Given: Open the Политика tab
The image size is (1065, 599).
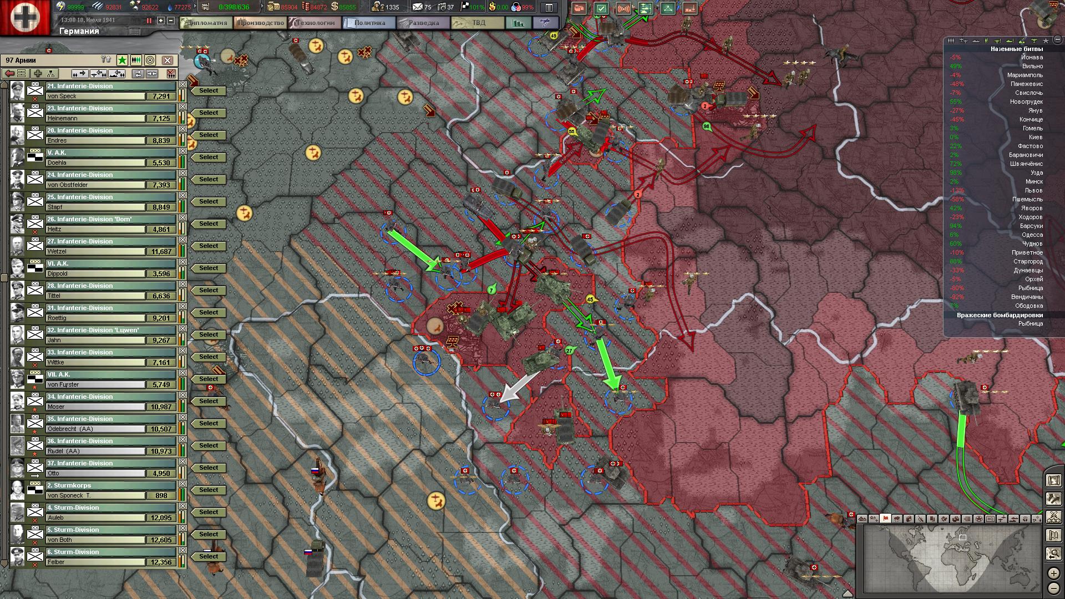Looking at the screenshot, I should (369, 23).
